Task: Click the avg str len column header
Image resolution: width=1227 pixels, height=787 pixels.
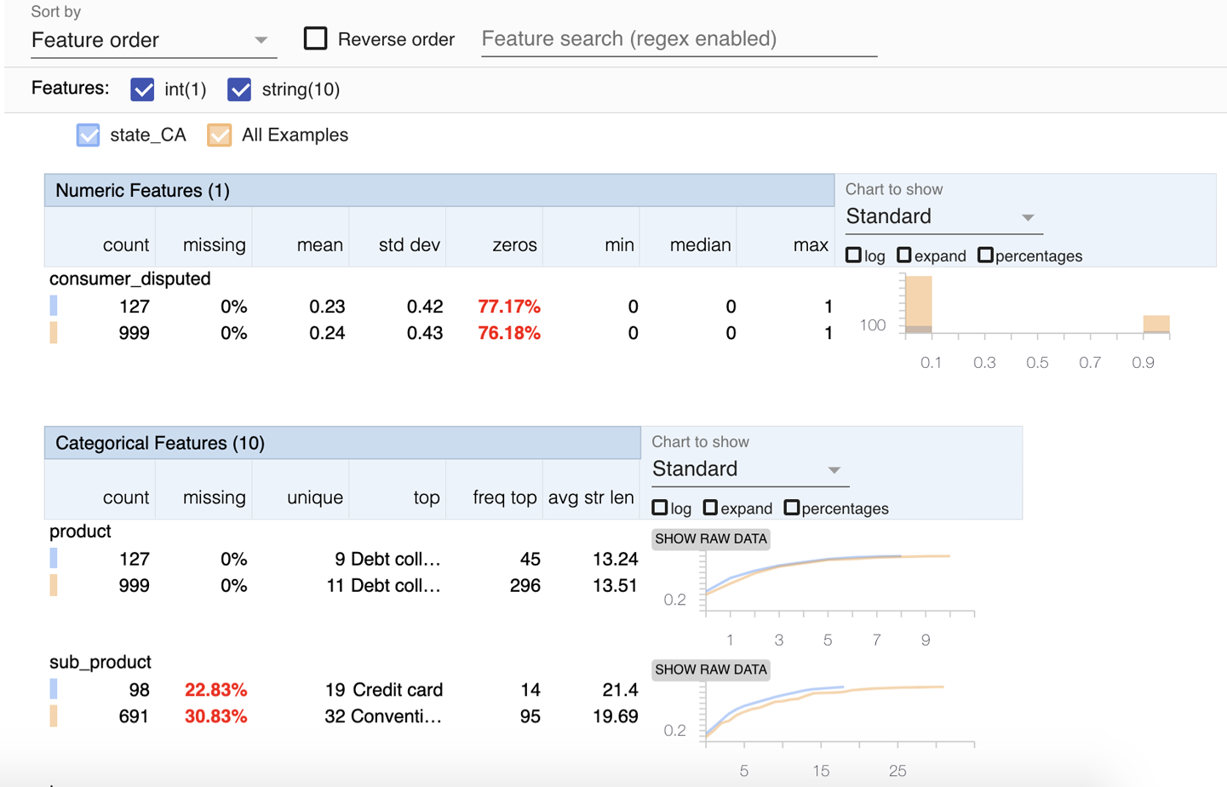Action: coord(591,497)
